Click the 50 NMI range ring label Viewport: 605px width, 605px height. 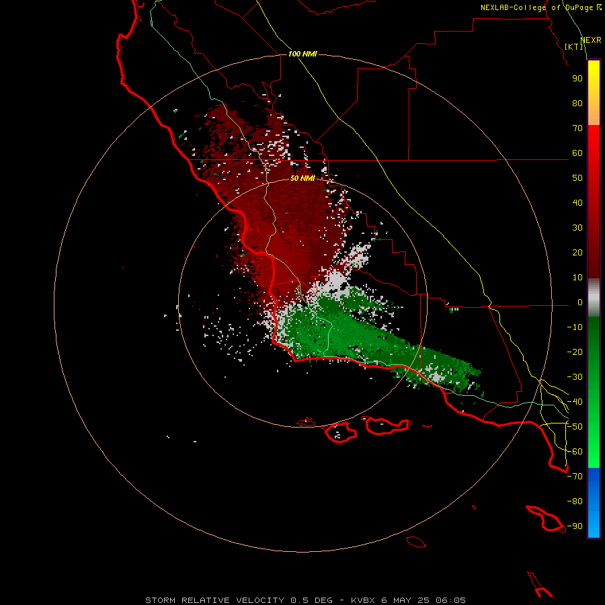click(302, 178)
